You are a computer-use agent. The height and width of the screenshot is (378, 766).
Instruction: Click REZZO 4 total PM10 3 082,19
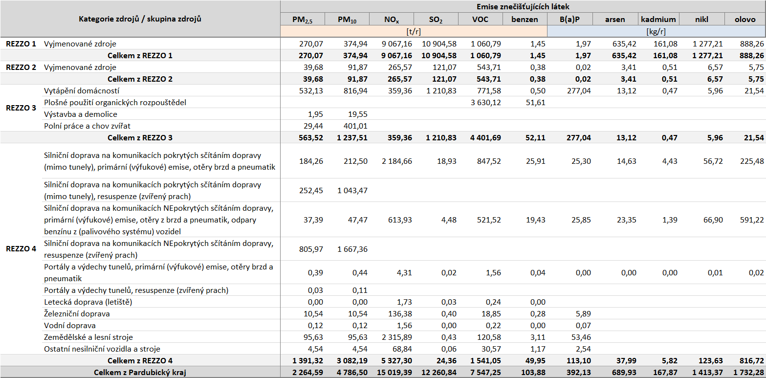point(352,360)
